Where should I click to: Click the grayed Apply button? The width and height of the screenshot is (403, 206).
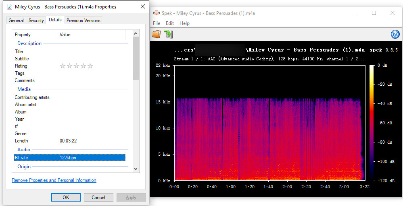pyautogui.click(x=131, y=197)
